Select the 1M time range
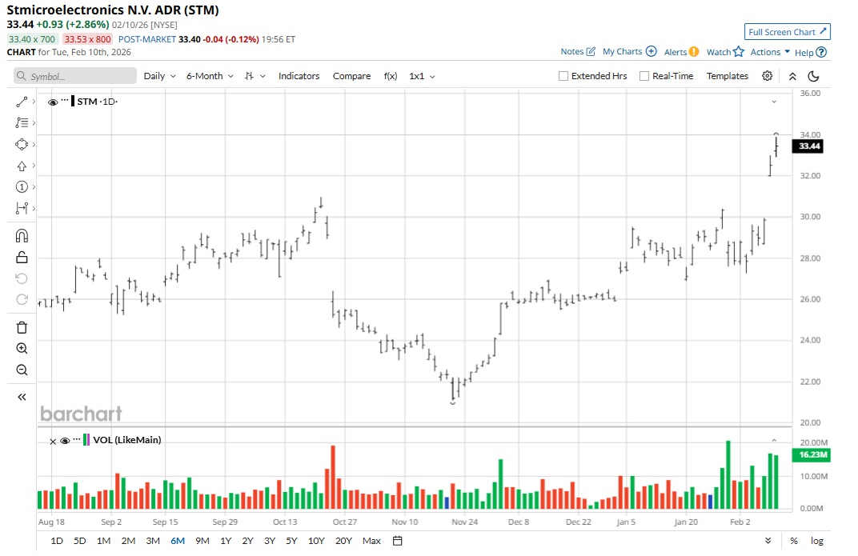Image resolution: width=858 pixels, height=556 pixels. coord(103,541)
